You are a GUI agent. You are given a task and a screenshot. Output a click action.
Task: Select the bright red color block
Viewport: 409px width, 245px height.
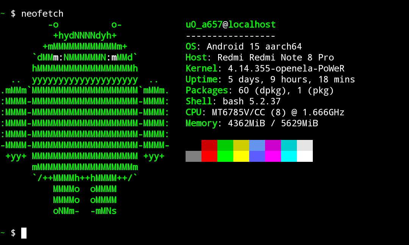(209, 156)
